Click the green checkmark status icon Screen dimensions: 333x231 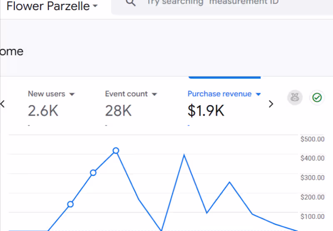click(x=317, y=98)
